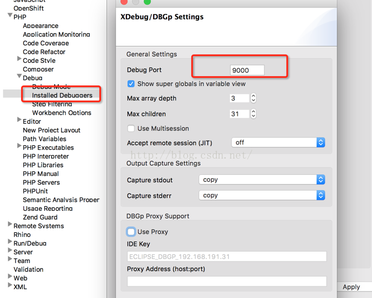Expand the Editor tree node
Screen dimensions: 372x298
19,120
